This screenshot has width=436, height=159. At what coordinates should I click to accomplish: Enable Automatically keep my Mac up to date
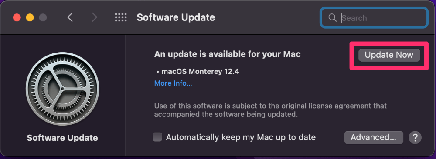tap(158, 137)
